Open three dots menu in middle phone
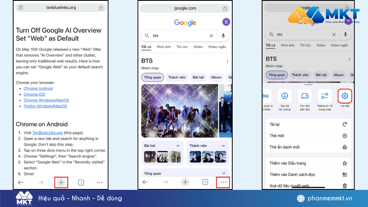Screen dimensions: 368x207 pos(223,182)
